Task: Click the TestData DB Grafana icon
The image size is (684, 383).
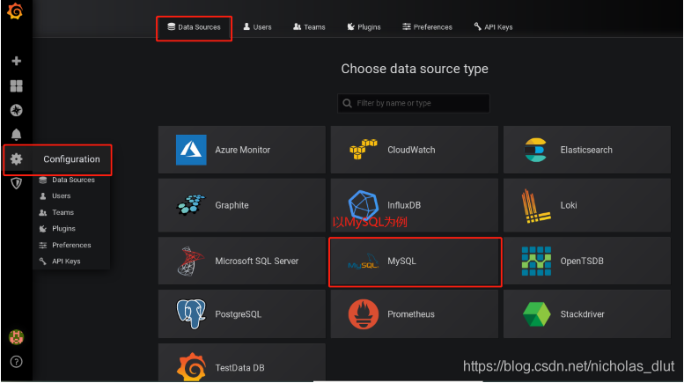Action: coord(191,367)
